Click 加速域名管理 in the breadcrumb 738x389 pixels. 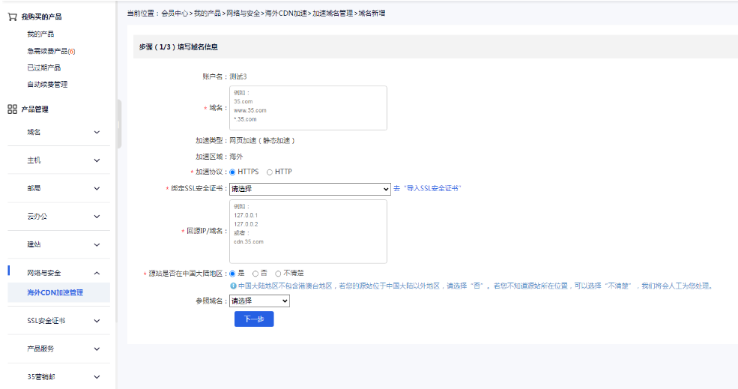(332, 13)
